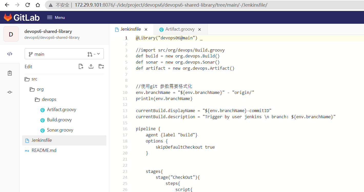Viewport: 364px width, 192px height.
Task: Click the groovy icon beside Build.groovy
Action: click(x=43, y=120)
